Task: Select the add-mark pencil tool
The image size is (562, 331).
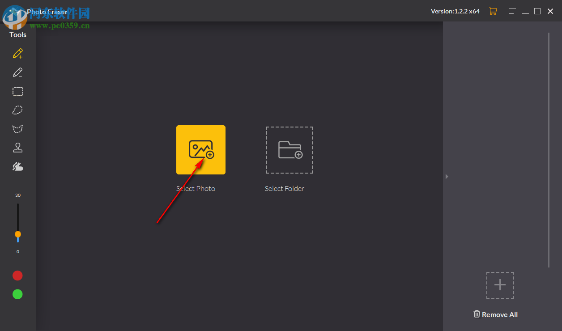Action: (x=17, y=53)
